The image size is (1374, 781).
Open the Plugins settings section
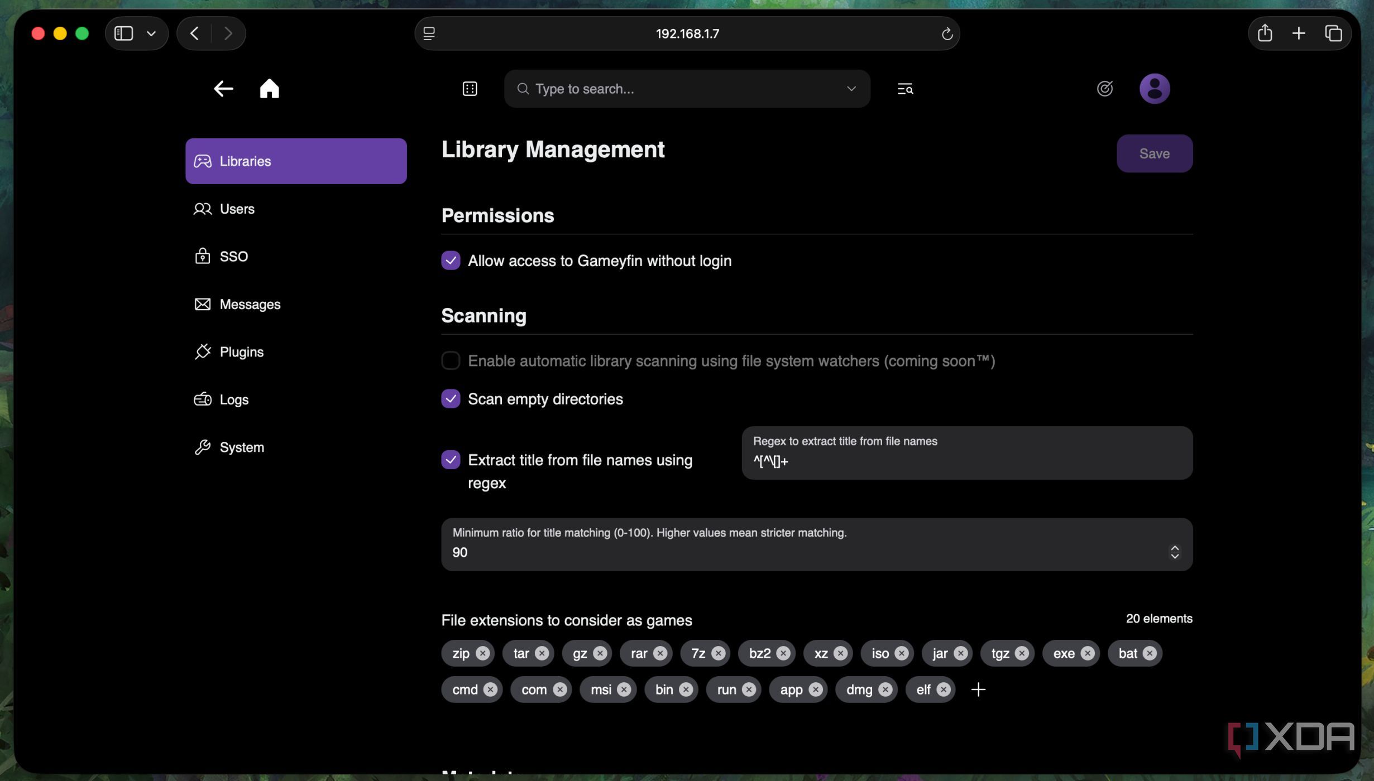point(296,352)
